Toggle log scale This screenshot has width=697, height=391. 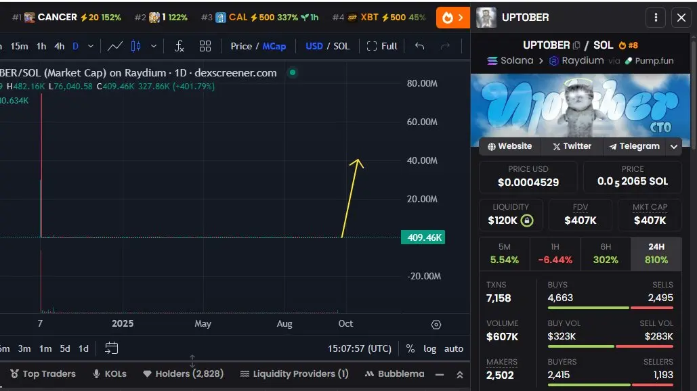[x=430, y=349]
